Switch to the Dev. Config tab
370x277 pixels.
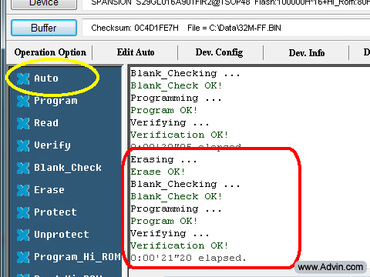219,52
